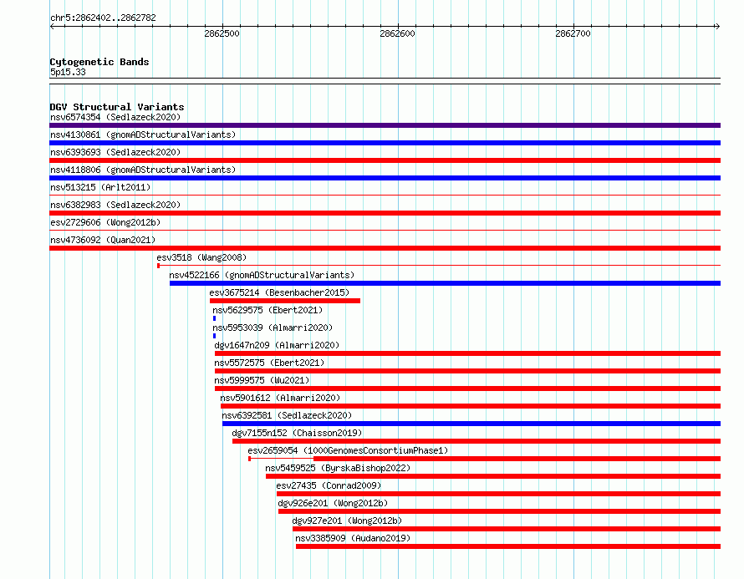Click the small red esv3518 start marker
744x579 pixels.
coord(159,266)
